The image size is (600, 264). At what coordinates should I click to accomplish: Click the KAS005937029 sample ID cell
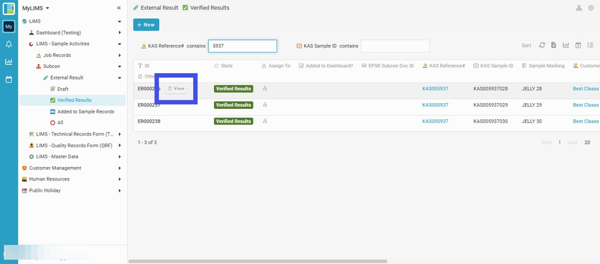490,105
